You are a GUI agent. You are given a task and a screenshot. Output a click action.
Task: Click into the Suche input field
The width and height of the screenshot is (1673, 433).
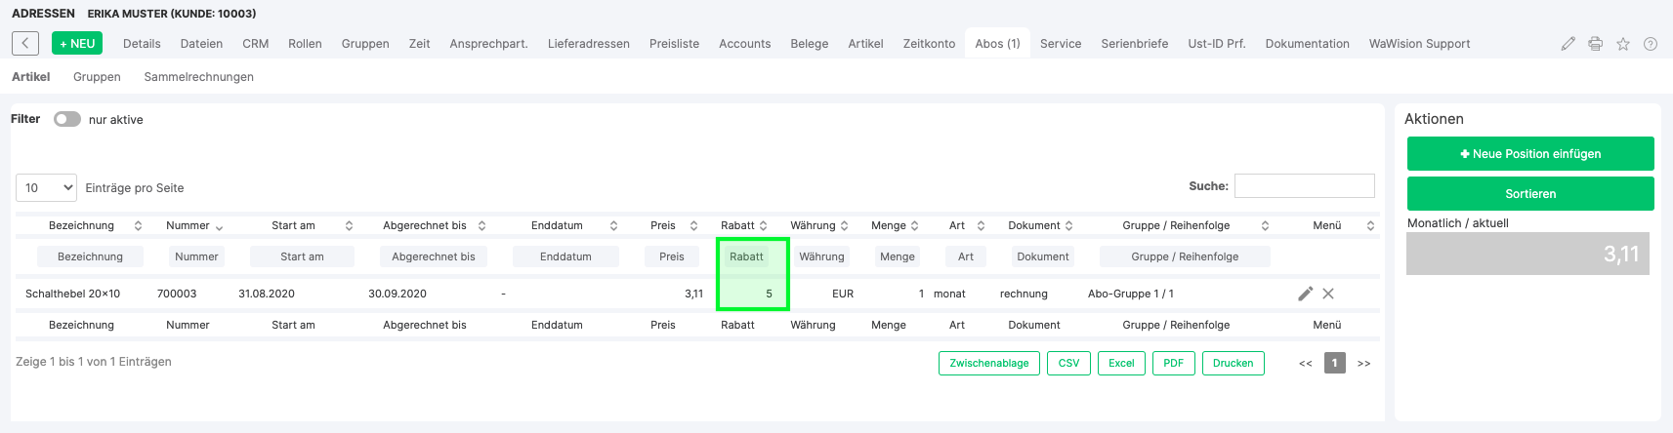pos(1304,185)
